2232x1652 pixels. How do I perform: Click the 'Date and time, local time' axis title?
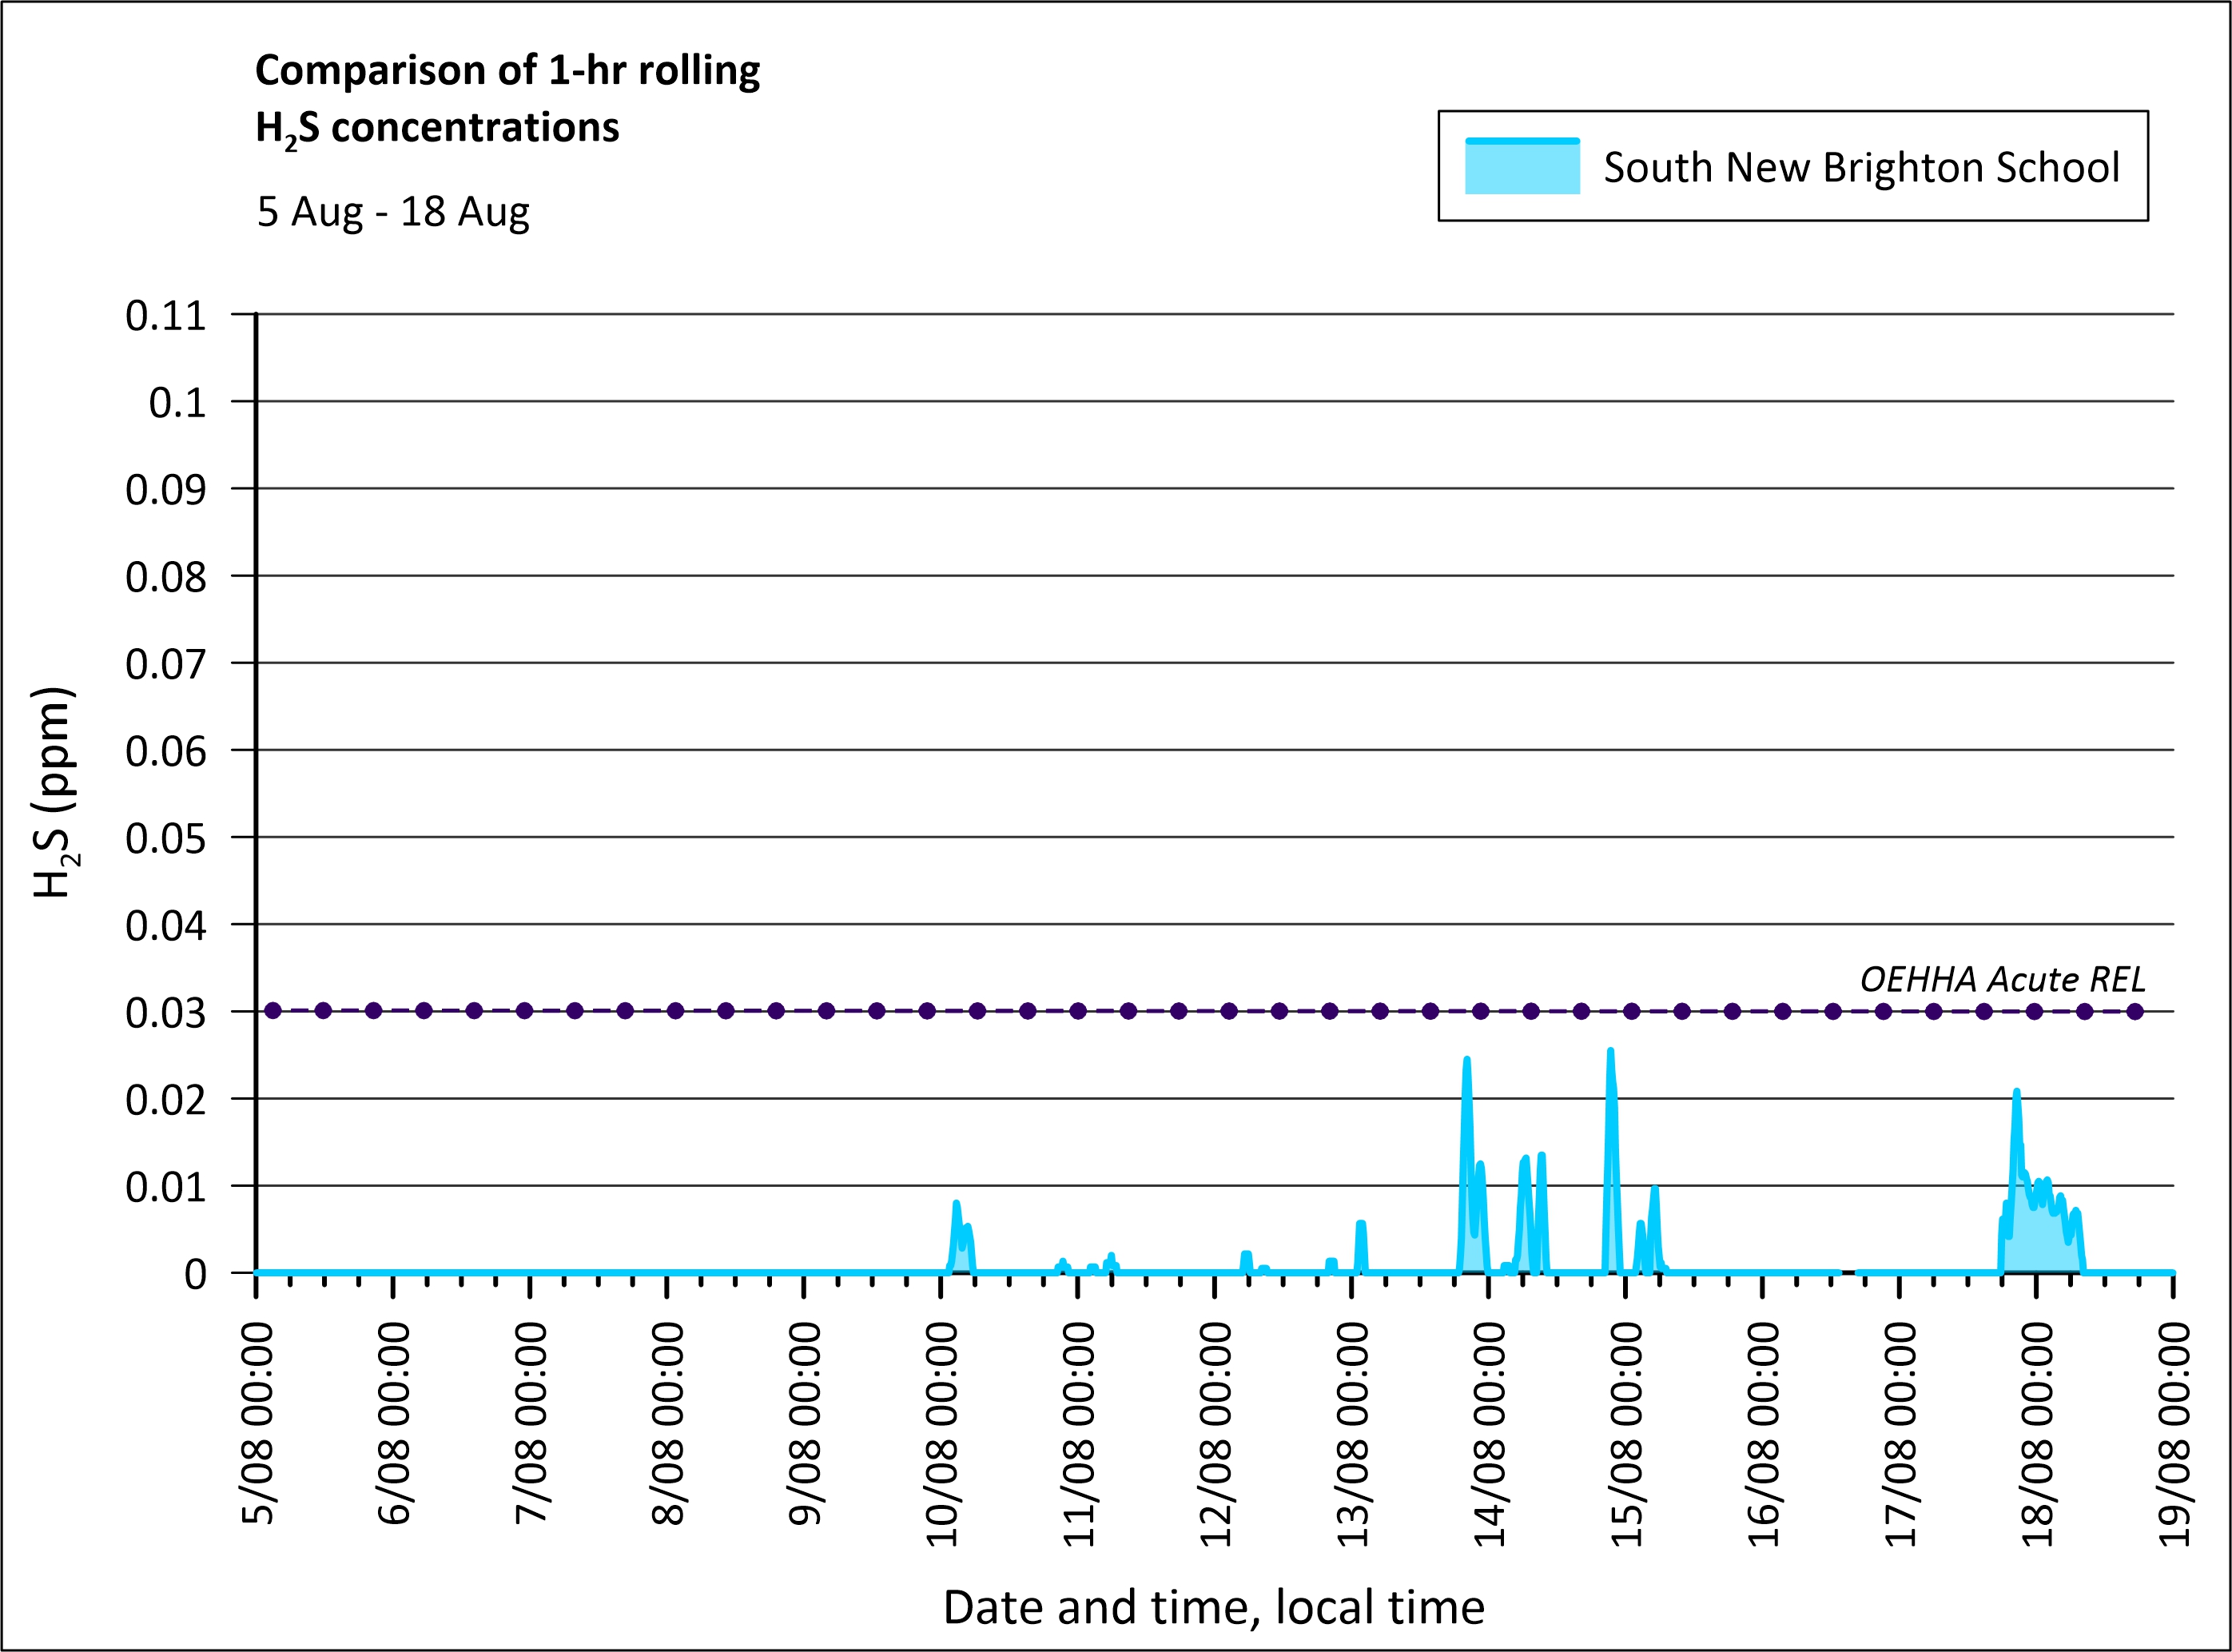(1213, 1607)
